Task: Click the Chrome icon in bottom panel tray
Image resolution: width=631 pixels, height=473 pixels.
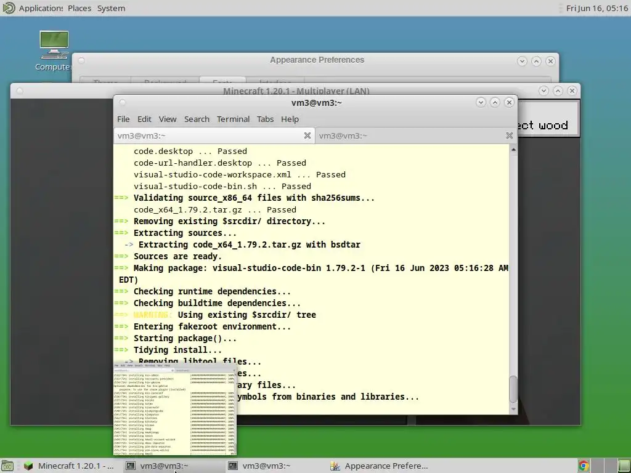Action: [584, 466]
